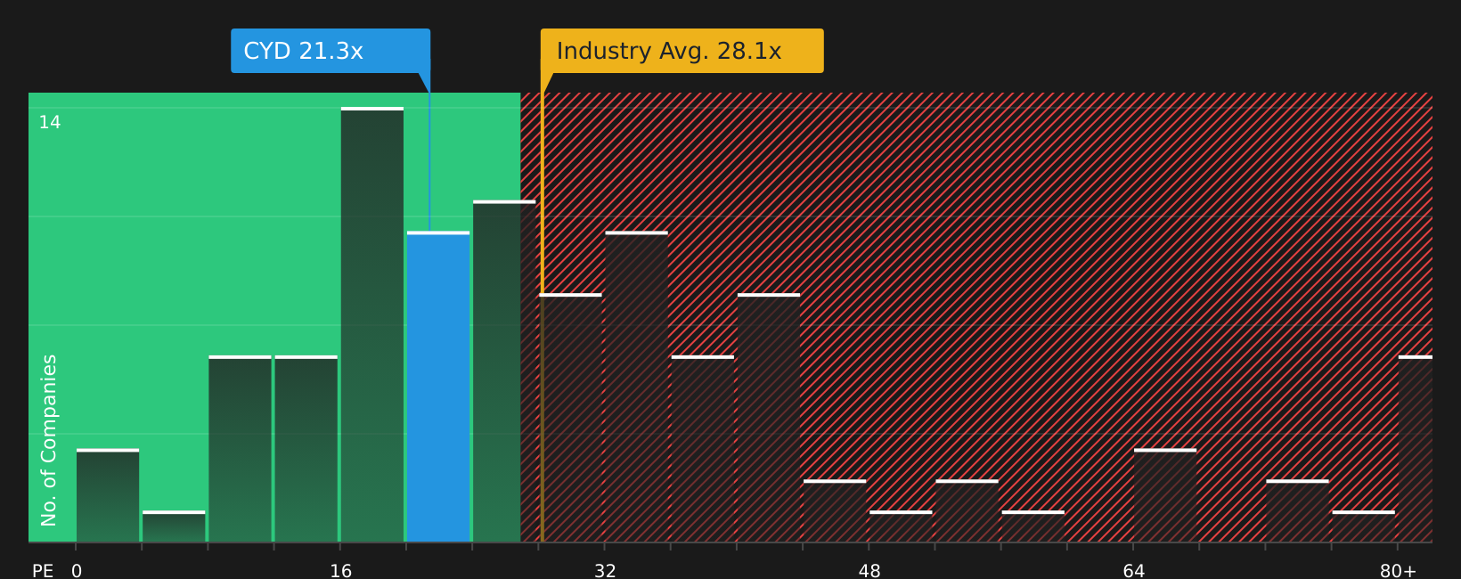Click the 80+ bar at far right
The image size is (1461, 579).
(1416, 449)
